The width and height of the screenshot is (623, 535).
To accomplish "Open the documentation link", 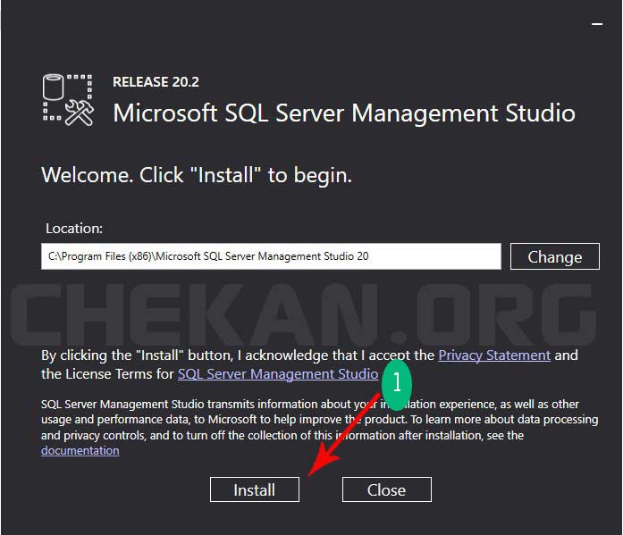I will (x=80, y=450).
